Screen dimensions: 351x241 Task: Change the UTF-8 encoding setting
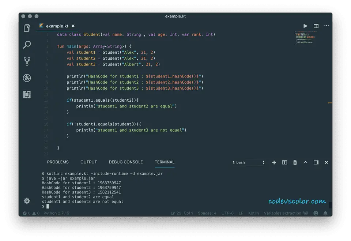(x=227, y=213)
